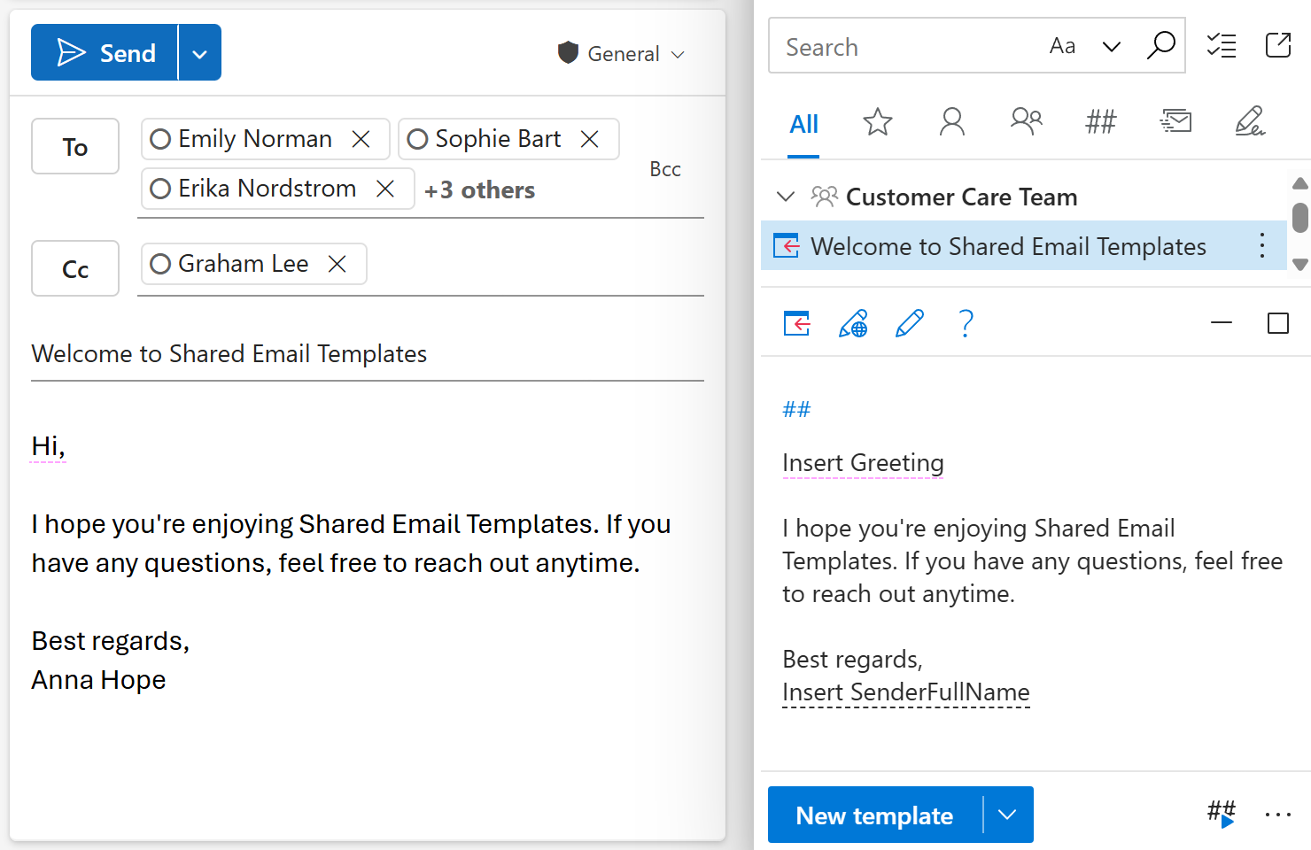Open search options chevron dropdown
1311x850 pixels.
1111,46
